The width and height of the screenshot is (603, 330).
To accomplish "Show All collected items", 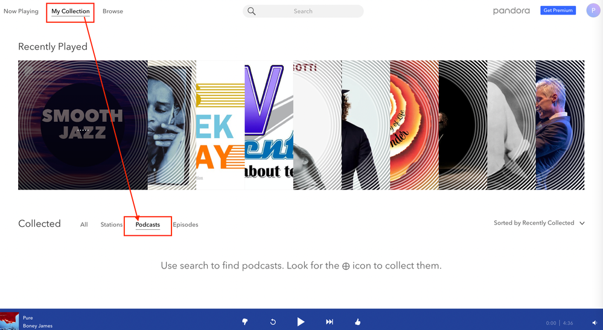I will pyautogui.click(x=84, y=225).
